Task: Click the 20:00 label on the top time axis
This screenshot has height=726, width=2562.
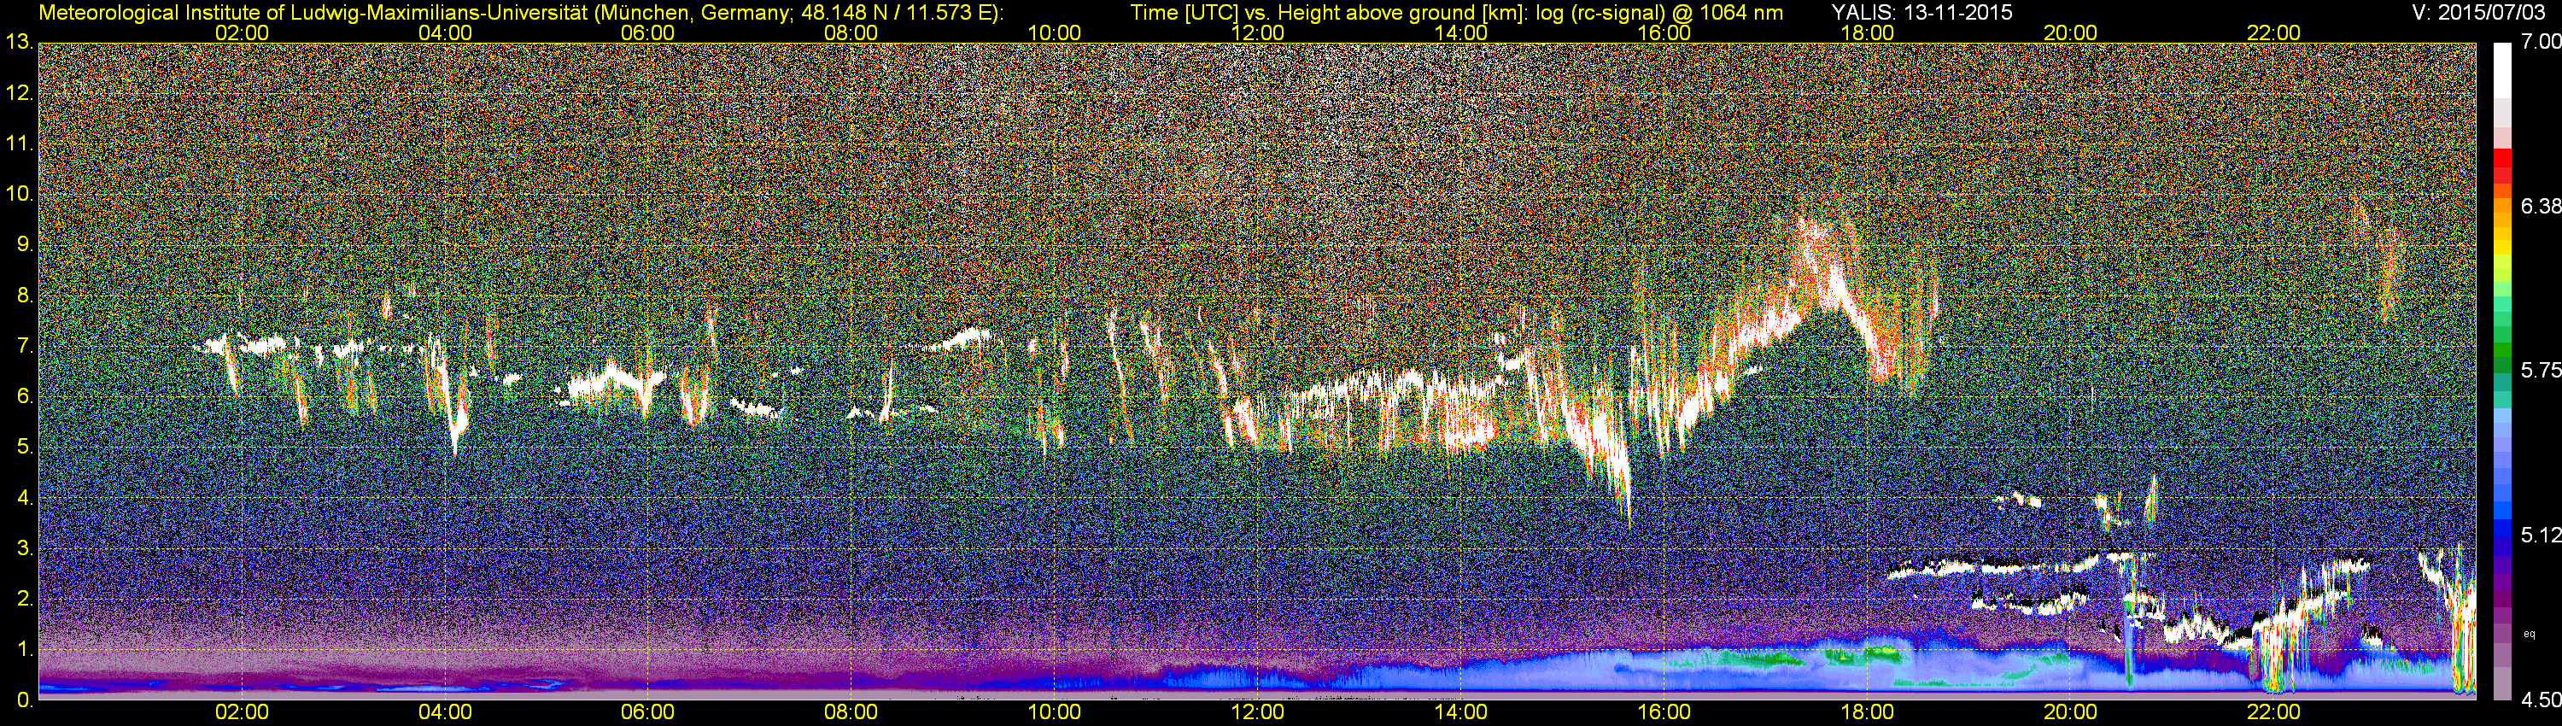Action: click(x=2071, y=32)
